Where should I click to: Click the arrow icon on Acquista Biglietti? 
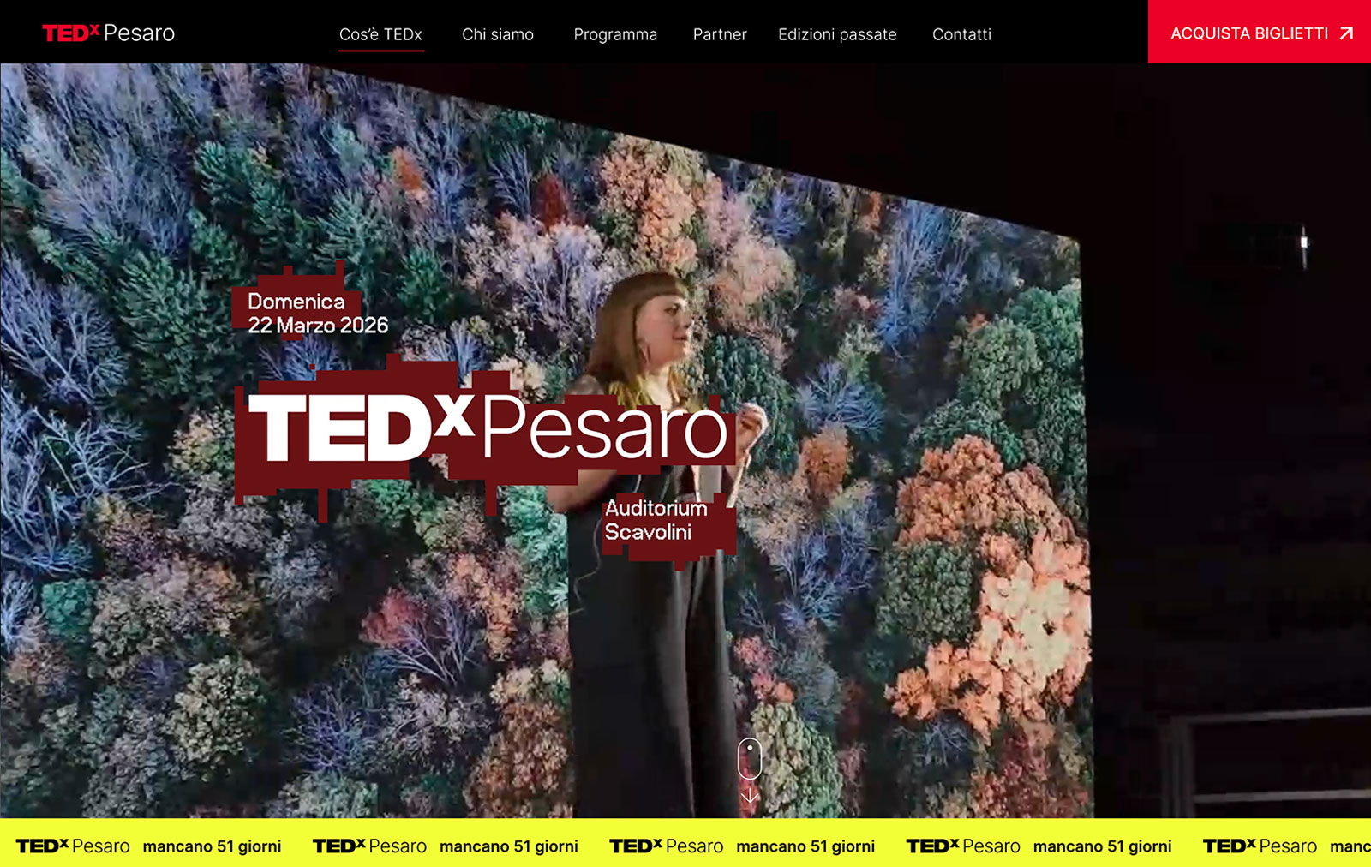coord(1346,33)
